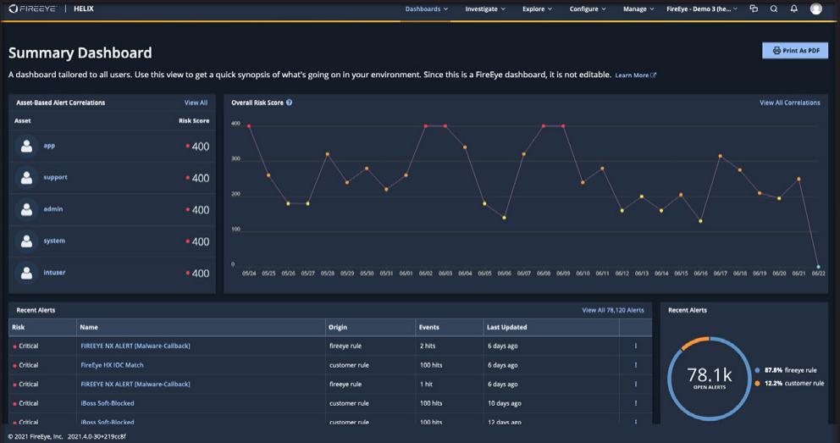This screenshot has width=840, height=443.
Task: Open the notifications bell
Action: point(794,8)
